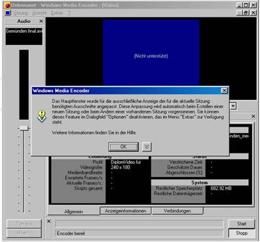Close the Audio panel
The height and width of the screenshot is (242, 260).
[x=41, y=21]
